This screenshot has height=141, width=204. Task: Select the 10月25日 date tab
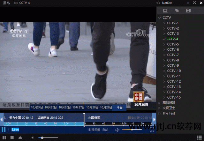51,107
